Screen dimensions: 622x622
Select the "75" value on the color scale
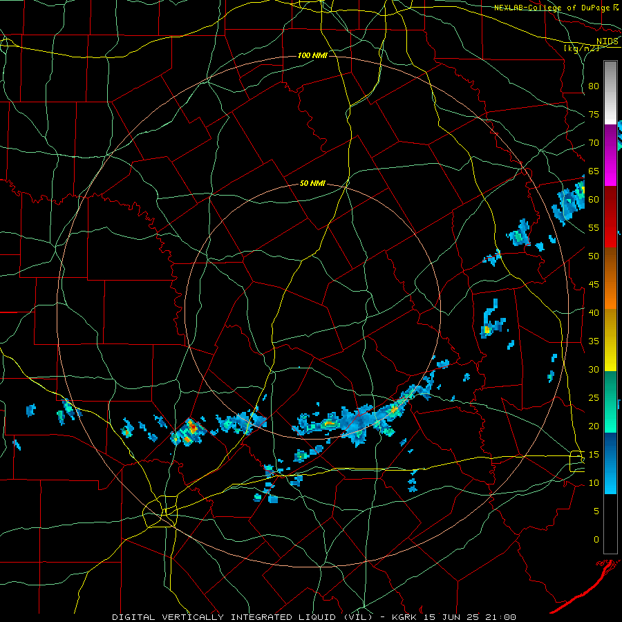click(x=594, y=115)
